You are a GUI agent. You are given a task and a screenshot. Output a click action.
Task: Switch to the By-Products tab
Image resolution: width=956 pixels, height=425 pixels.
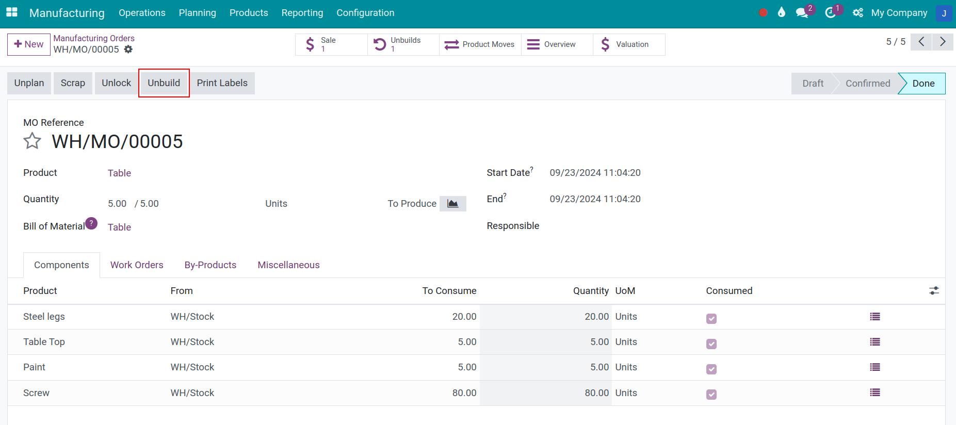[x=210, y=265]
